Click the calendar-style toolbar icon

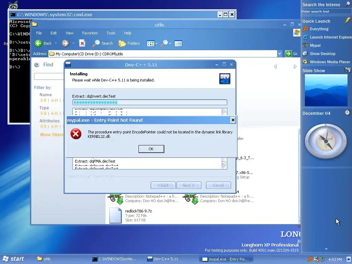[178, 44]
